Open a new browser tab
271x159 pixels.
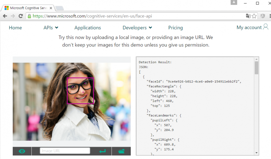[60, 8]
